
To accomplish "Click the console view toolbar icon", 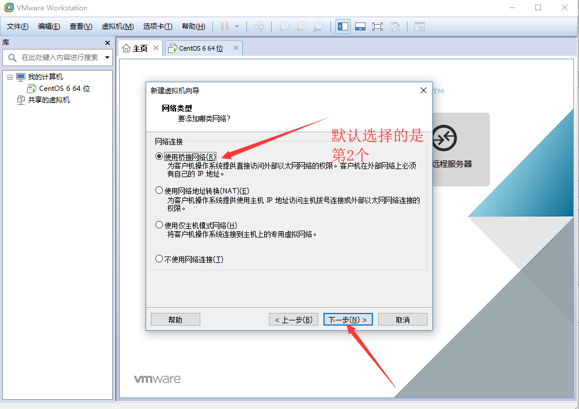I will pos(420,26).
